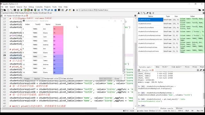Click Format button in DataFrame viewer

(x=27, y=79)
